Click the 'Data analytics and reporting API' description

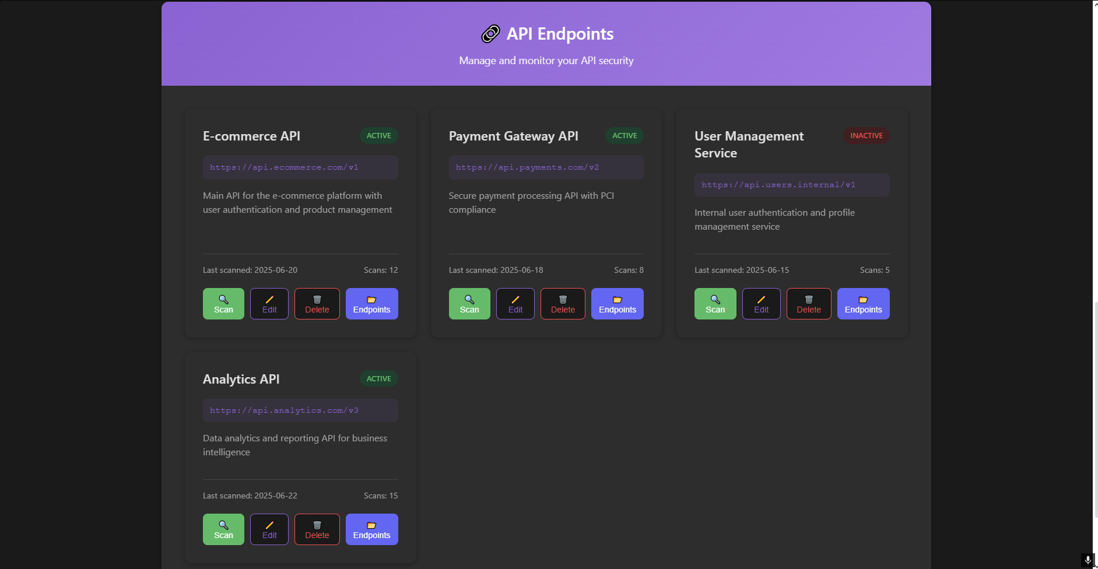pyautogui.click(x=295, y=445)
